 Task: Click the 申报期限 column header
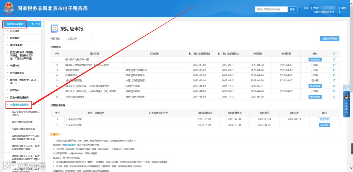coord(257,54)
